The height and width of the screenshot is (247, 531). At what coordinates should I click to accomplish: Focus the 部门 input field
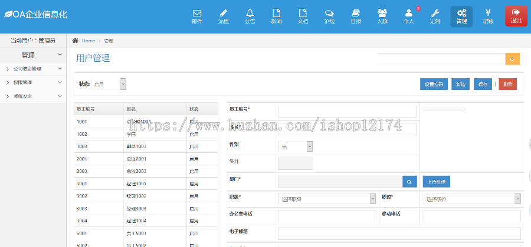tap(340, 182)
